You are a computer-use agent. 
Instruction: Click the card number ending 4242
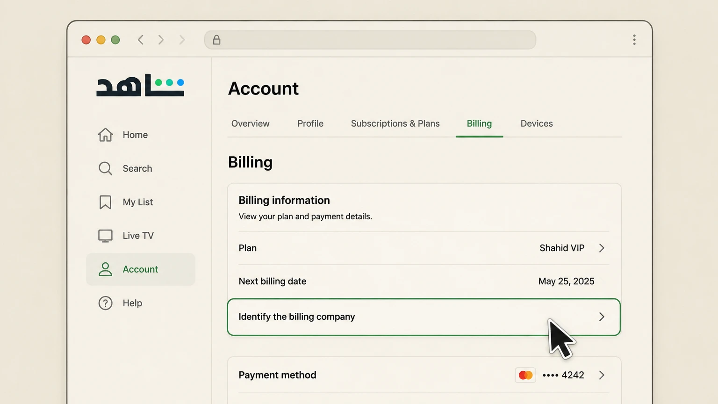tap(563, 375)
